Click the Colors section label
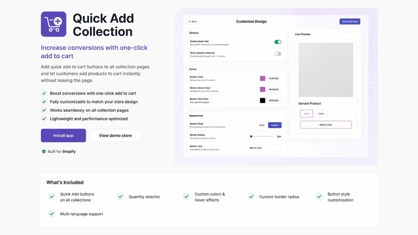This screenshot has height=235, width=418. [193, 69]
